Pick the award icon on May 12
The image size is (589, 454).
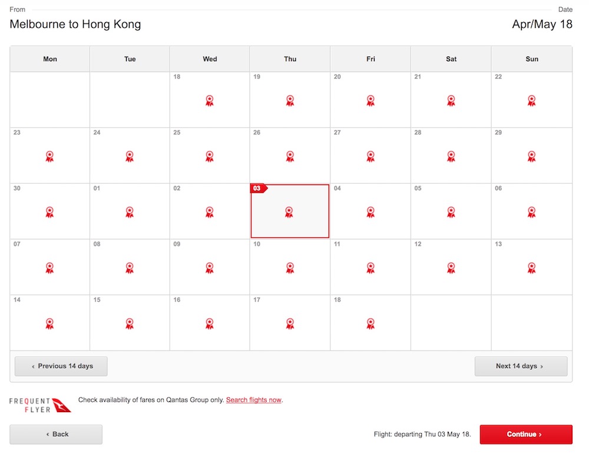pos(451,268)
